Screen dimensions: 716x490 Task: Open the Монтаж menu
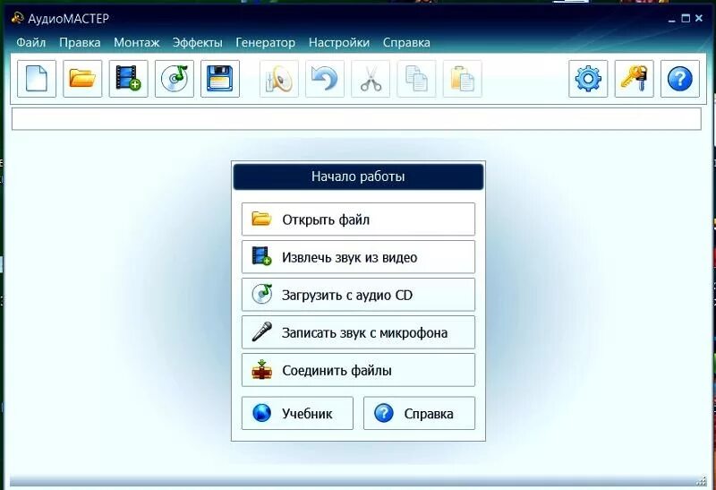(137, 42)
